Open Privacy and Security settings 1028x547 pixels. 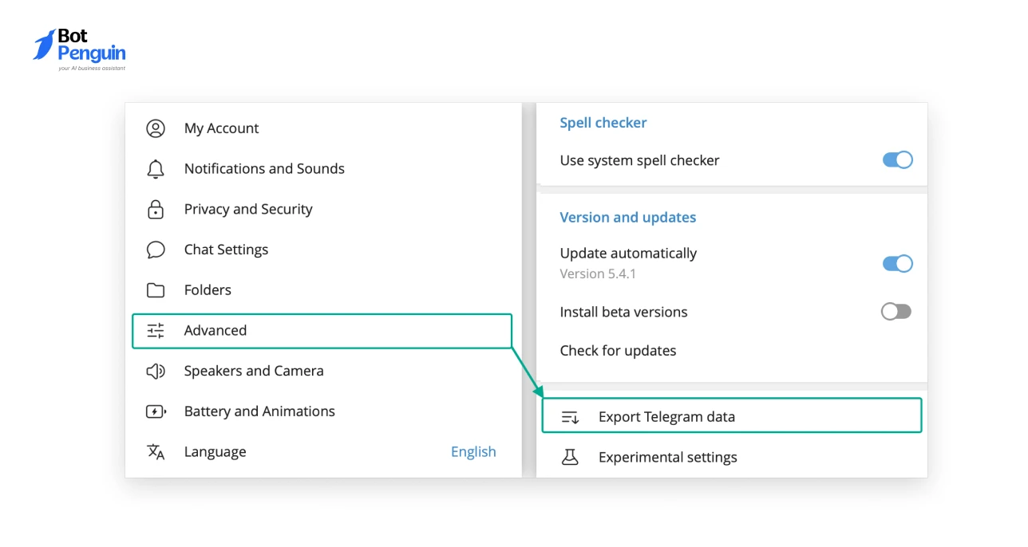click(x=323, y=209)
